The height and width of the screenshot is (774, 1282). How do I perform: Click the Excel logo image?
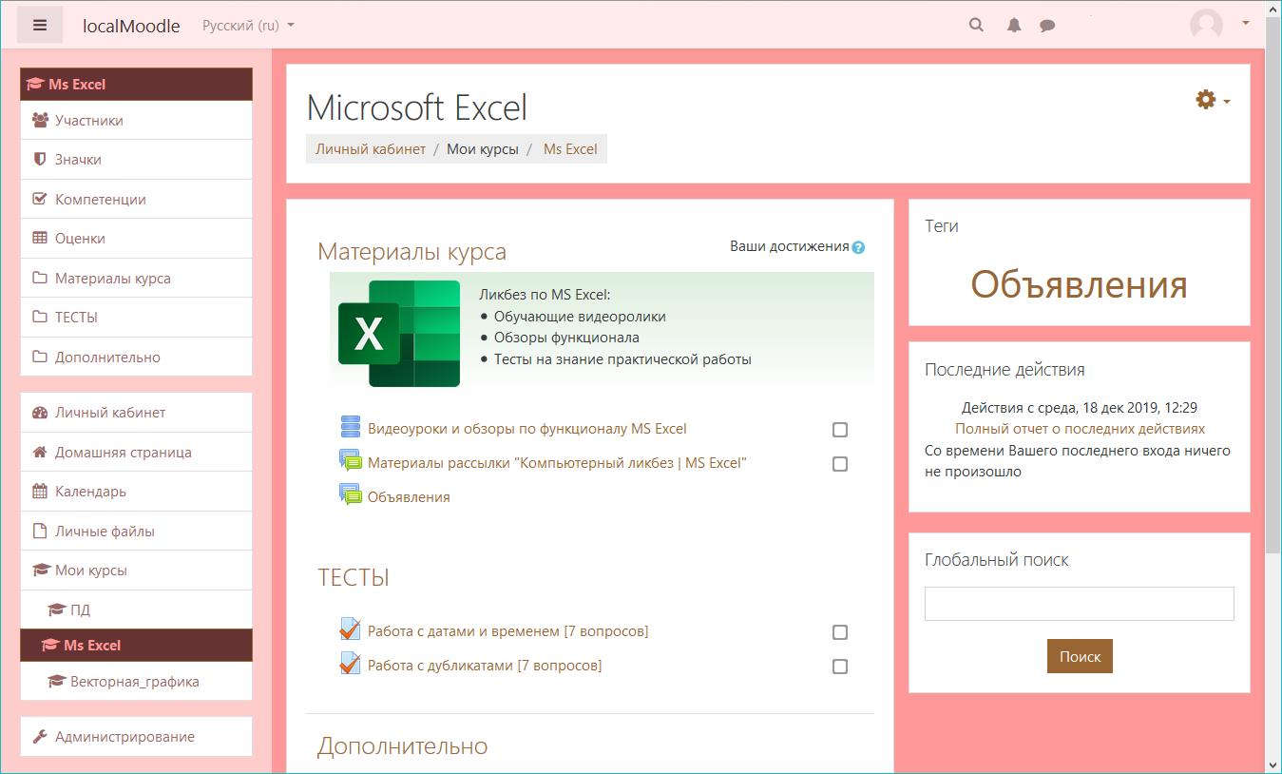(x=399, y=334)
